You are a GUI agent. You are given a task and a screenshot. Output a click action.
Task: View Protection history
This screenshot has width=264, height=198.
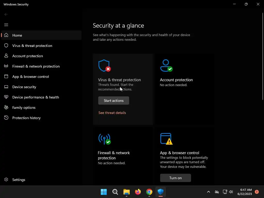pyautogui.click(x=41, y=118)
